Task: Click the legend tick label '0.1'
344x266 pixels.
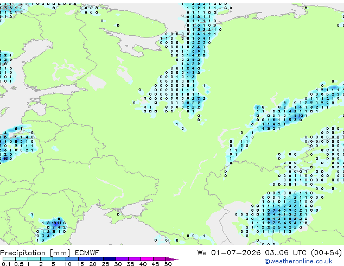Action: 6,264
